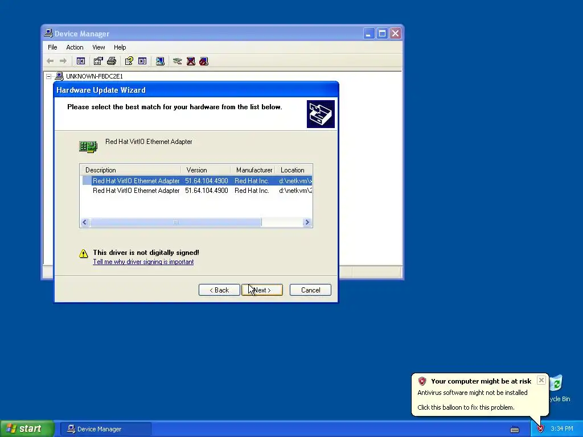Open the File menu

(x=52, y=47)
